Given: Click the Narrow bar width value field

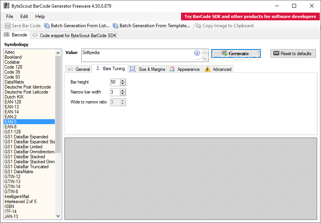Looking at the screenshot, I should pyautogui.click(x=115, y=92).
